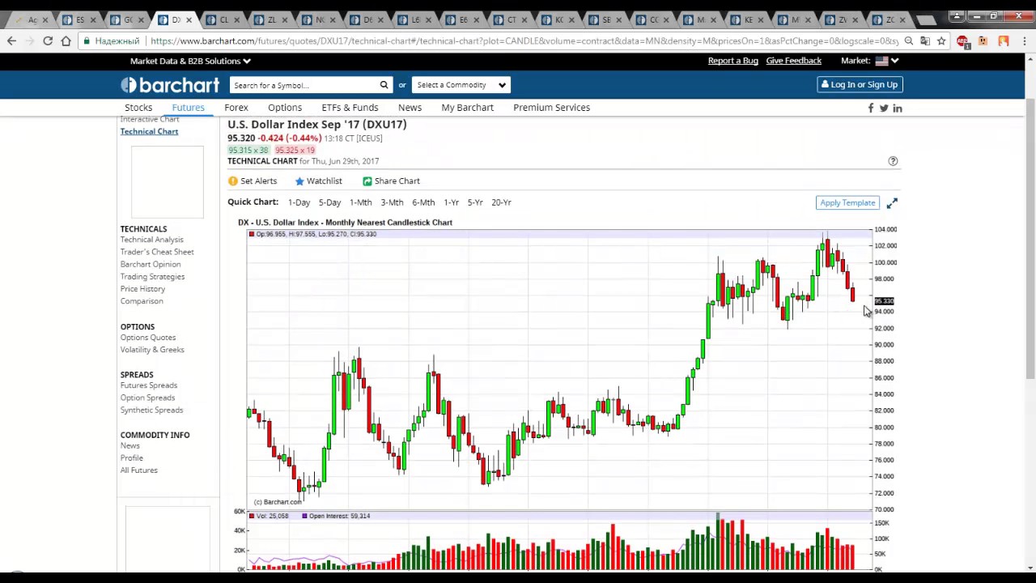Click the purple Open Interest legend swatch
Screen dimensions: 1036x583
(304, 516)
